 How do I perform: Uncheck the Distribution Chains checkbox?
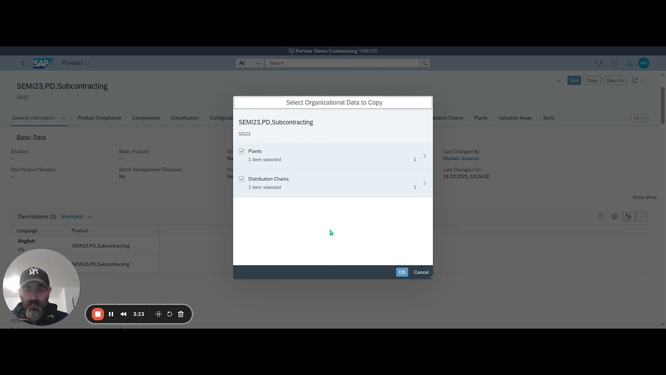[x=241, y=179]
